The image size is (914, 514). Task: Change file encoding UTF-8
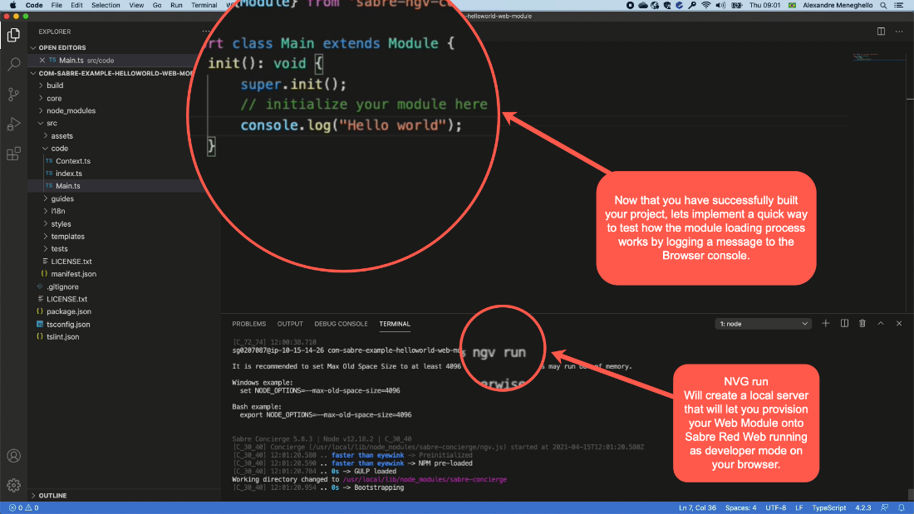click(776, 507)
